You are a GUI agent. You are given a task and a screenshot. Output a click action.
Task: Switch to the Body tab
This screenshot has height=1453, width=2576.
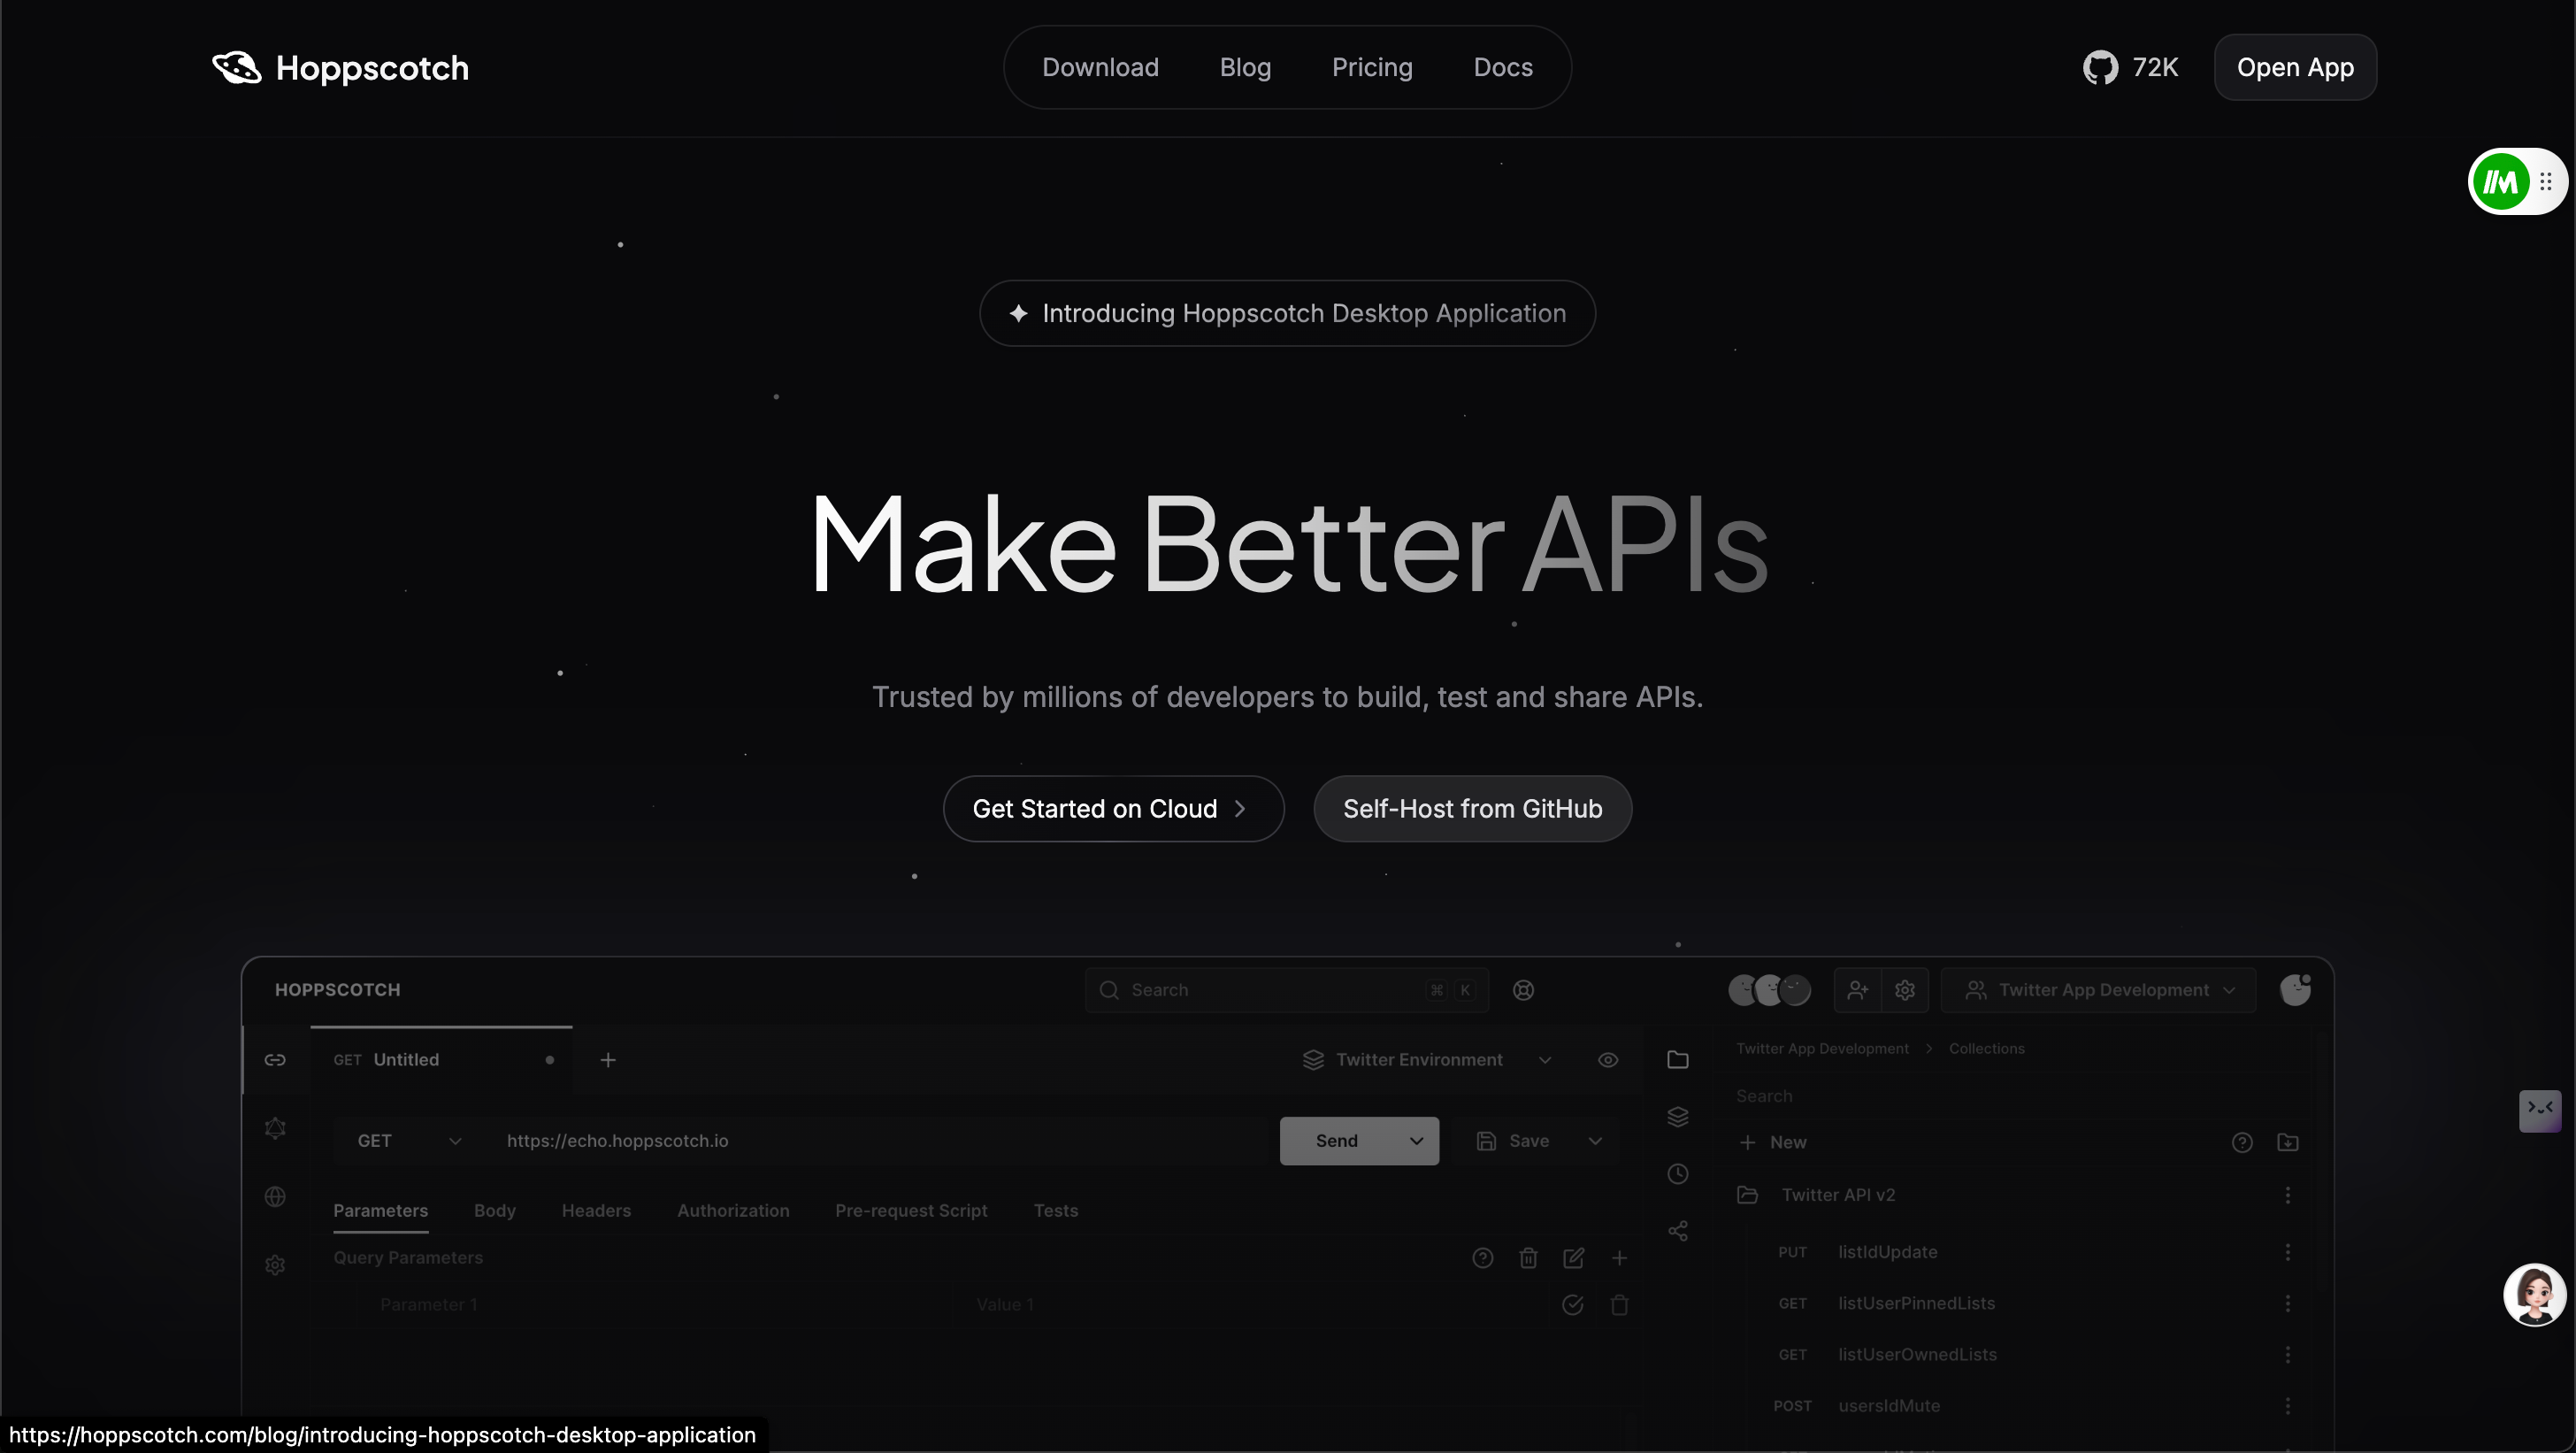(x=495, y=1211)
